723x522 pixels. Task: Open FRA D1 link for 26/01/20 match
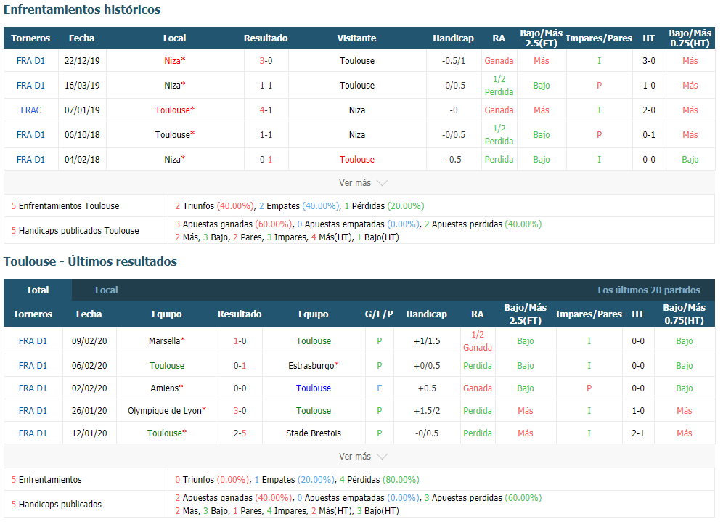33,410
